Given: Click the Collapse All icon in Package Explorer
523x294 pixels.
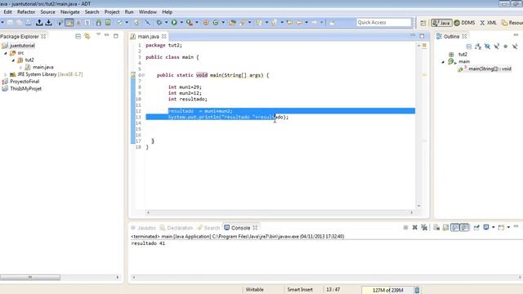Looking at the screenshot, I should tap(78, 36).
